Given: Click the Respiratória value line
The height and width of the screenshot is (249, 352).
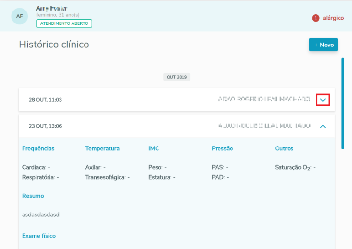Looking at the screenshot, I should pos(40,177).
